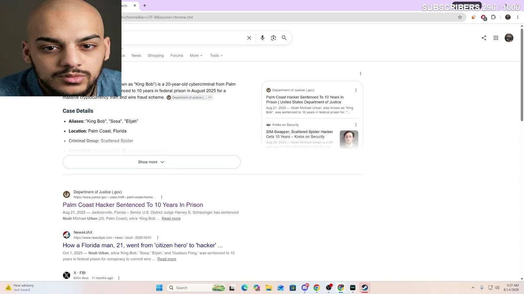Open Microsoft Edge from the taskbar

tap(244, 288)
